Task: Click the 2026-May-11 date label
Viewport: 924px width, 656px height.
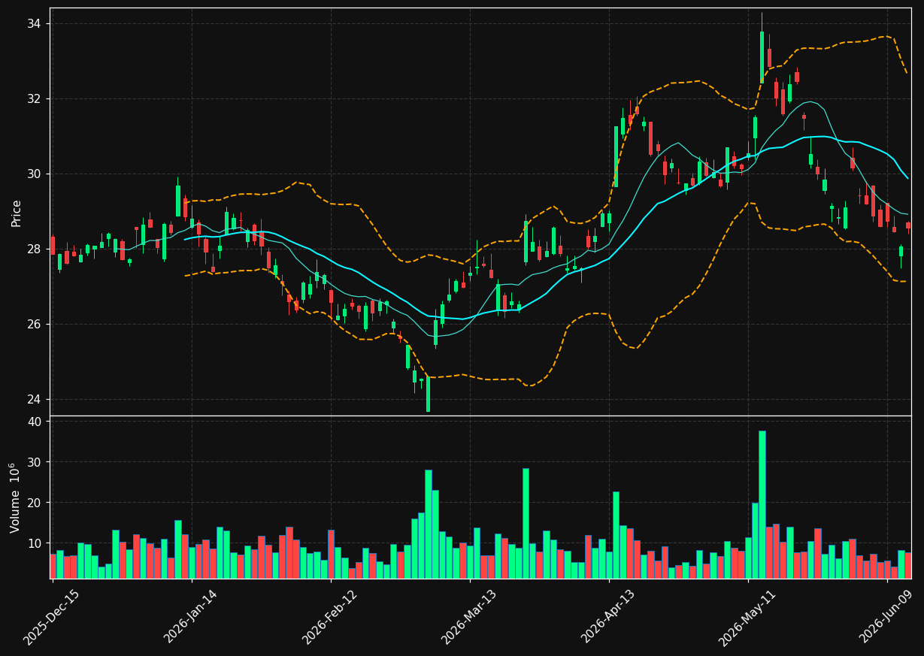Action: tap(748, 618)
